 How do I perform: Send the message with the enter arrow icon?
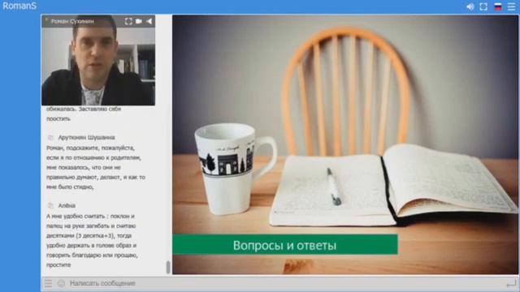point(511,284)
